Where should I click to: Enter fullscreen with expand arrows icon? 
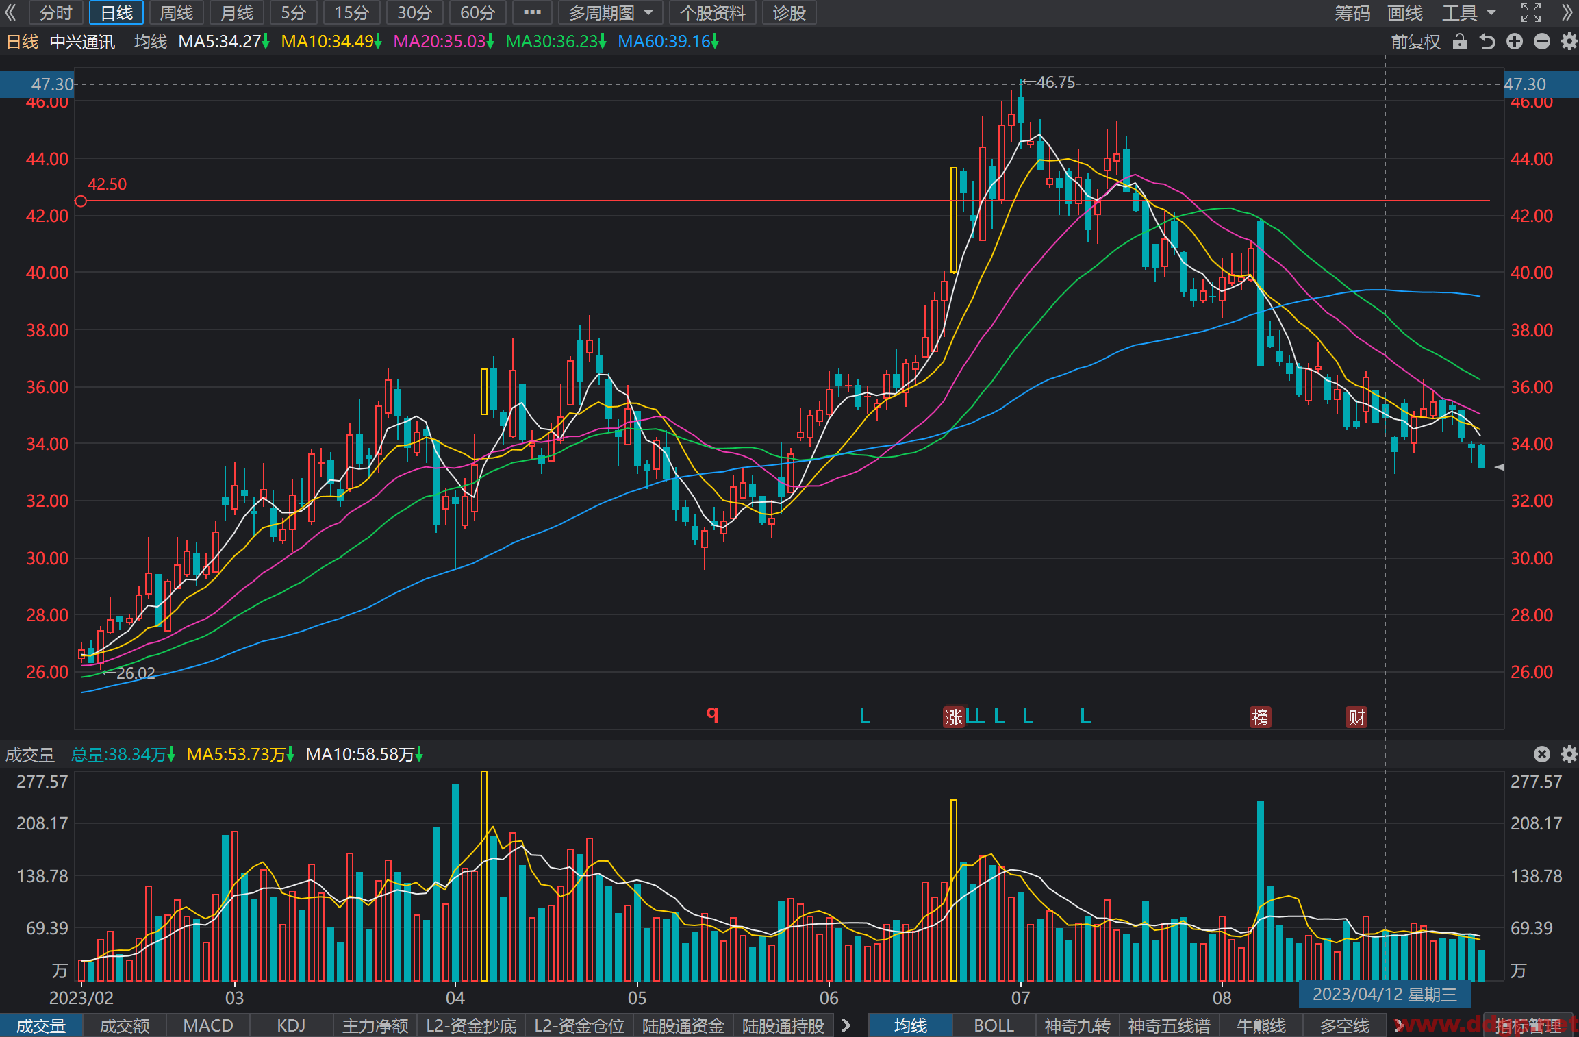pos(1531,12)
